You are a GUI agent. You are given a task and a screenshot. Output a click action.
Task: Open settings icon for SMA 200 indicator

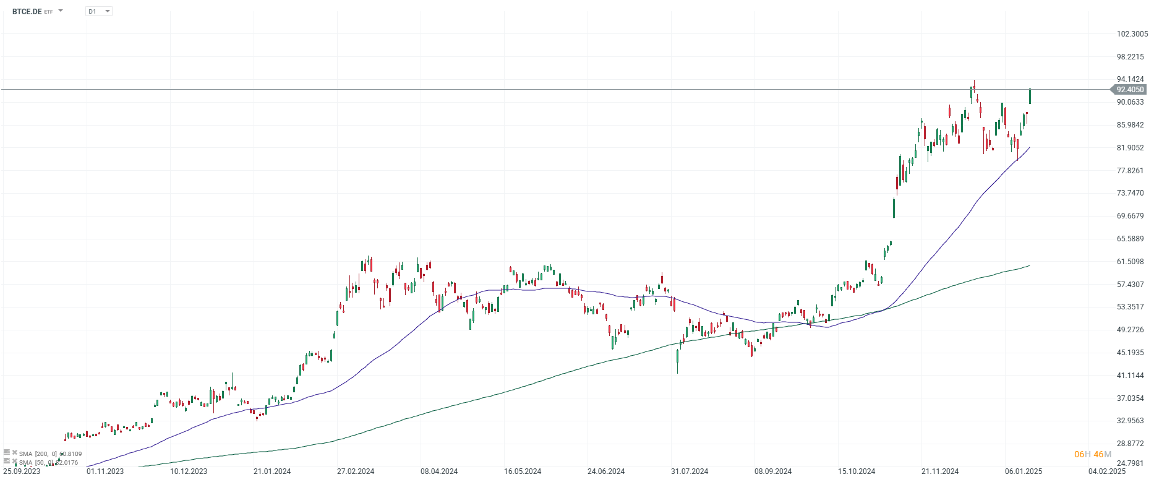point(7,453)
